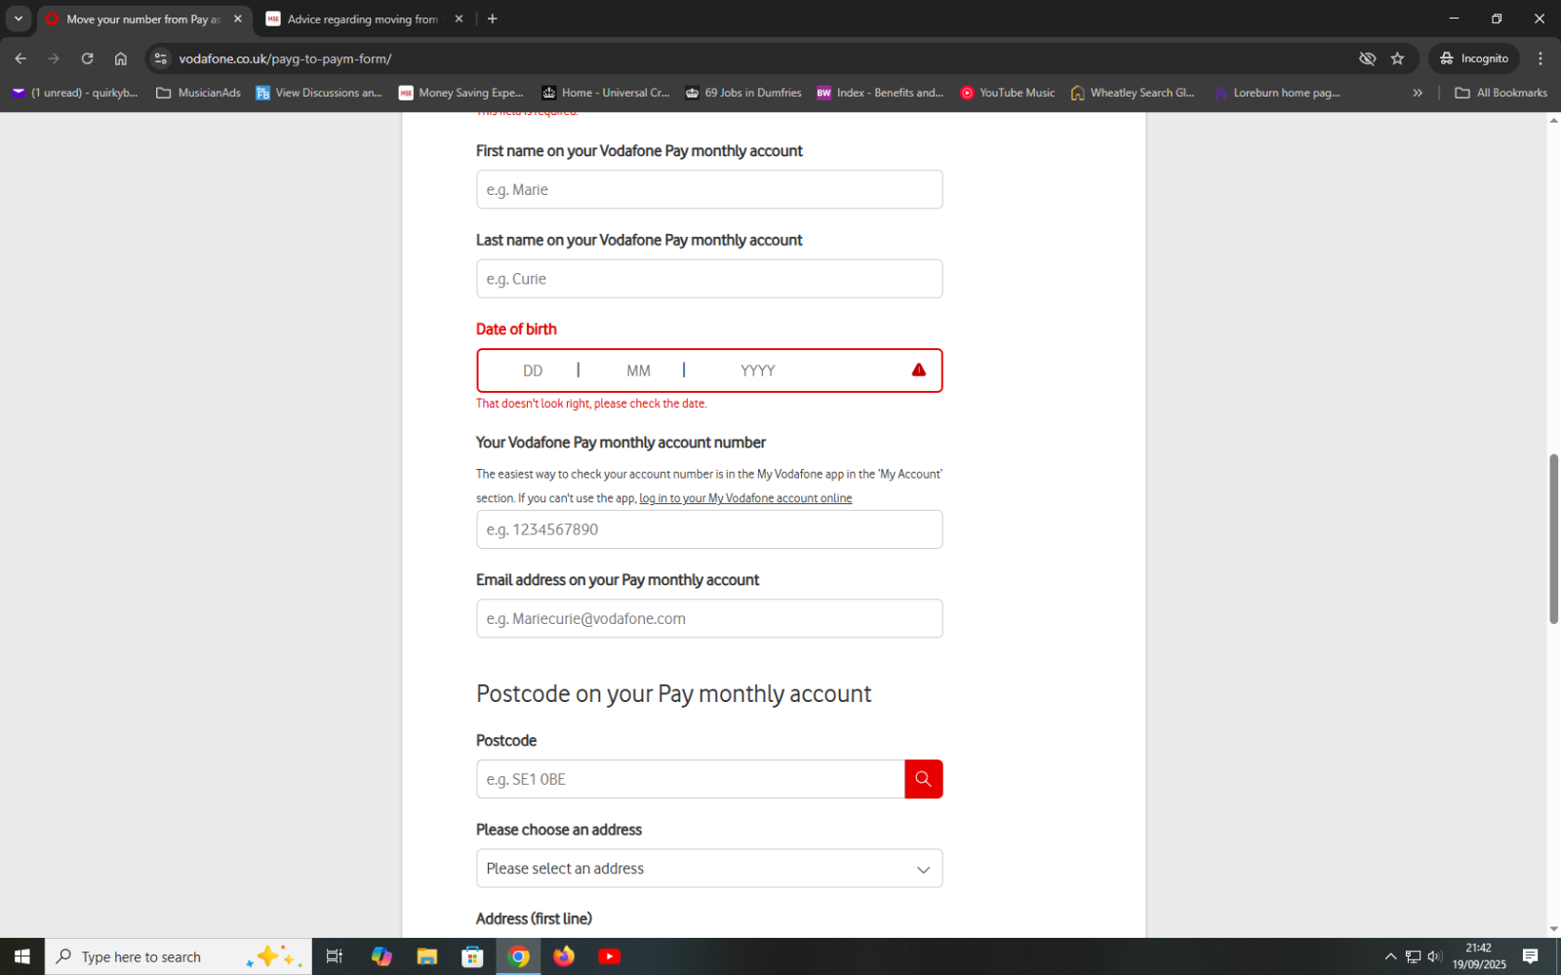Show hidden system tray icons
This screenshot has height=975, width=1561.
point(1390,956)
